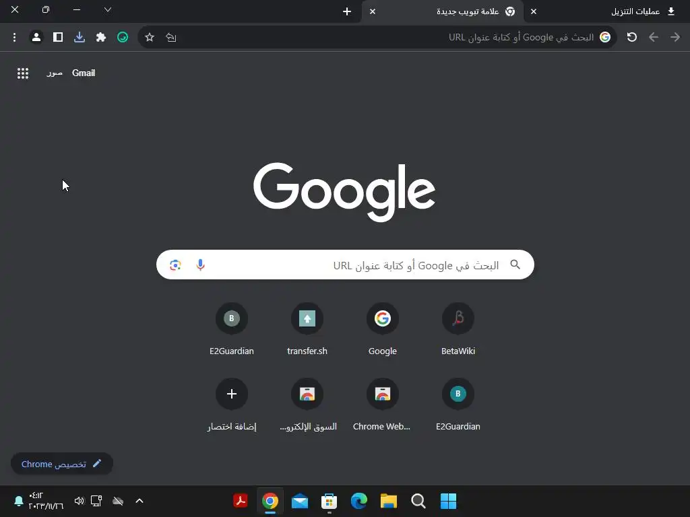Image resolution: width=690 pixels, height=517 pixels.
Task: Close the علامة تبويب جديدة tab
Action: (372, 11)
